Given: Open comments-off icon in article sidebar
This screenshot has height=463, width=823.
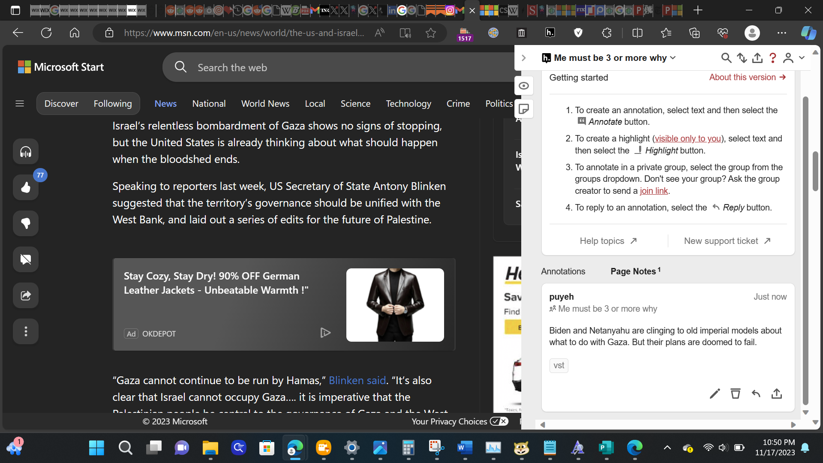Looking at the screenshot, I should pyautogui.click(x=26, y=259).
